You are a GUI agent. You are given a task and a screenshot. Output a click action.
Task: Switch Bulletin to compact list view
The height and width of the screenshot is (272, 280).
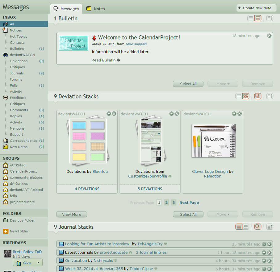(251, 18)
